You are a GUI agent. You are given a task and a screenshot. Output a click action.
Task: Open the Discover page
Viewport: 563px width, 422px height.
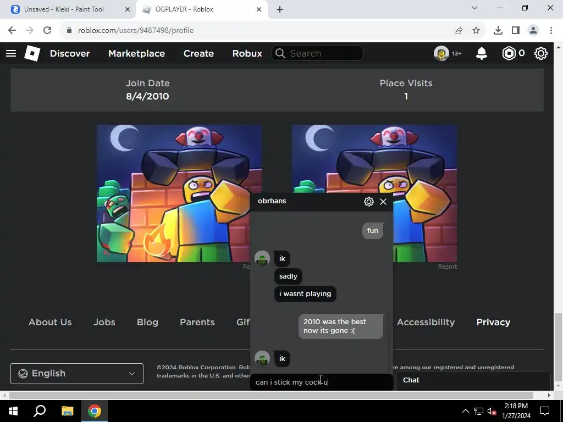click(x=70, y=53)
